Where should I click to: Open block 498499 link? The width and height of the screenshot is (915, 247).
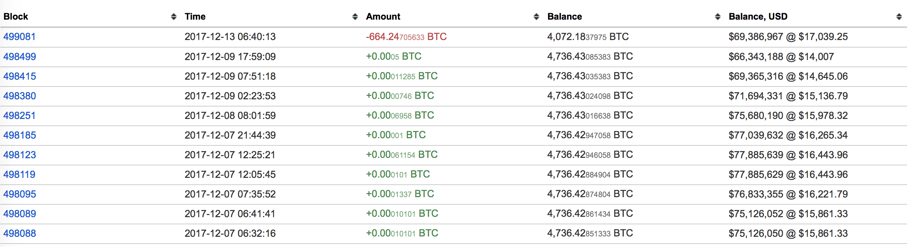coord(20,57)
